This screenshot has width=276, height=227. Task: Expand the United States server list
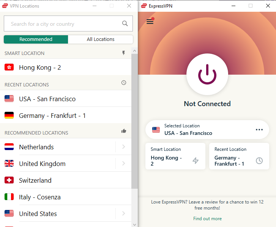click(123, 213)
